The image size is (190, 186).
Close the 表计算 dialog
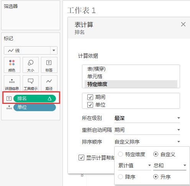pyautogui.click(x=183, y=24)
